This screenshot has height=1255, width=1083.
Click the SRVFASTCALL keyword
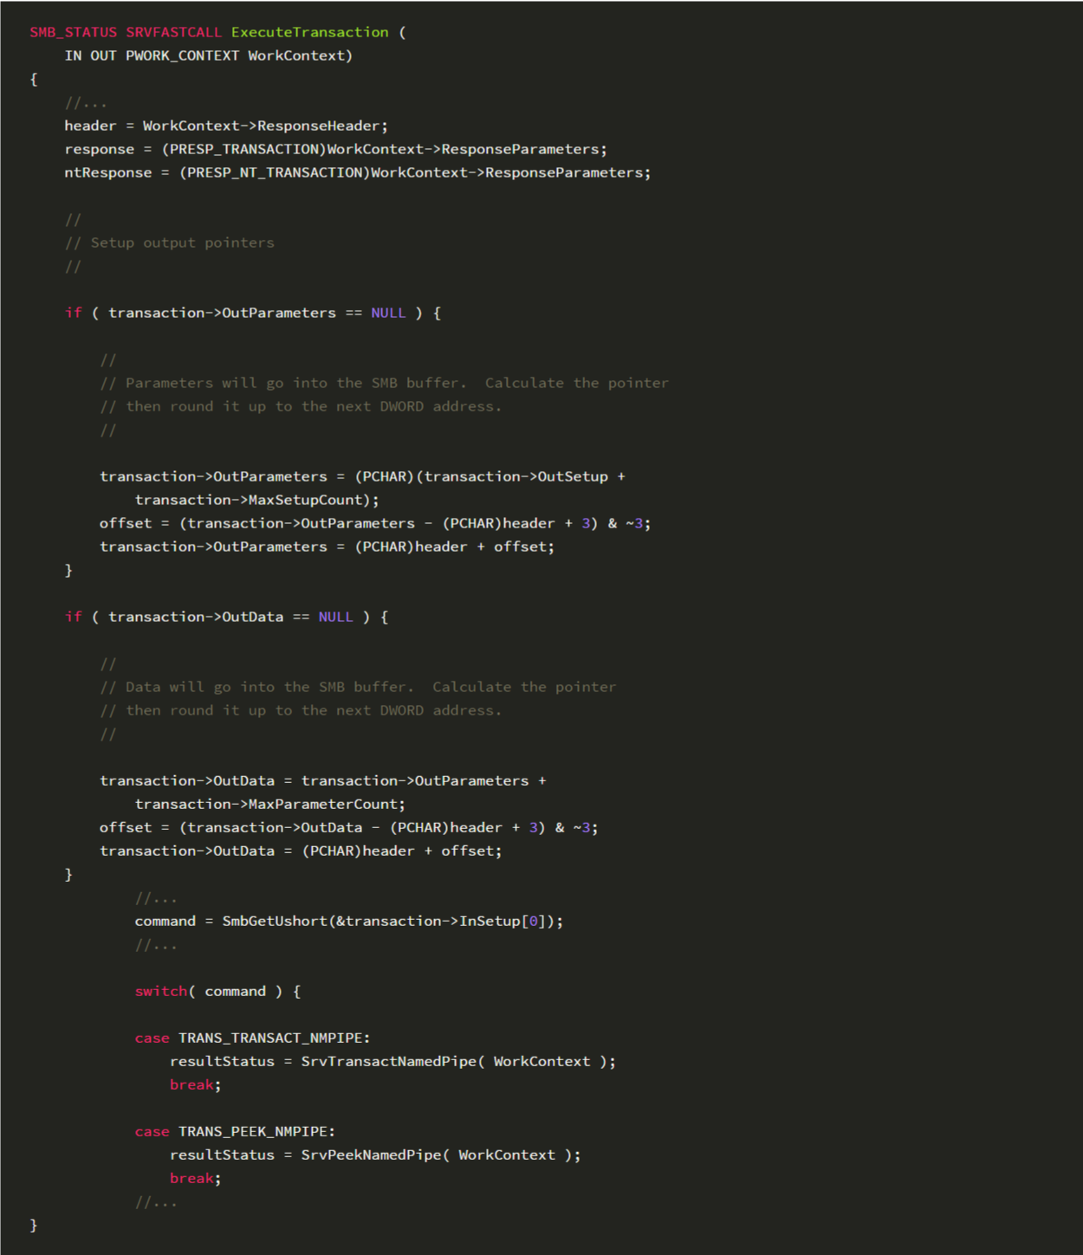[x=173, y=32]
